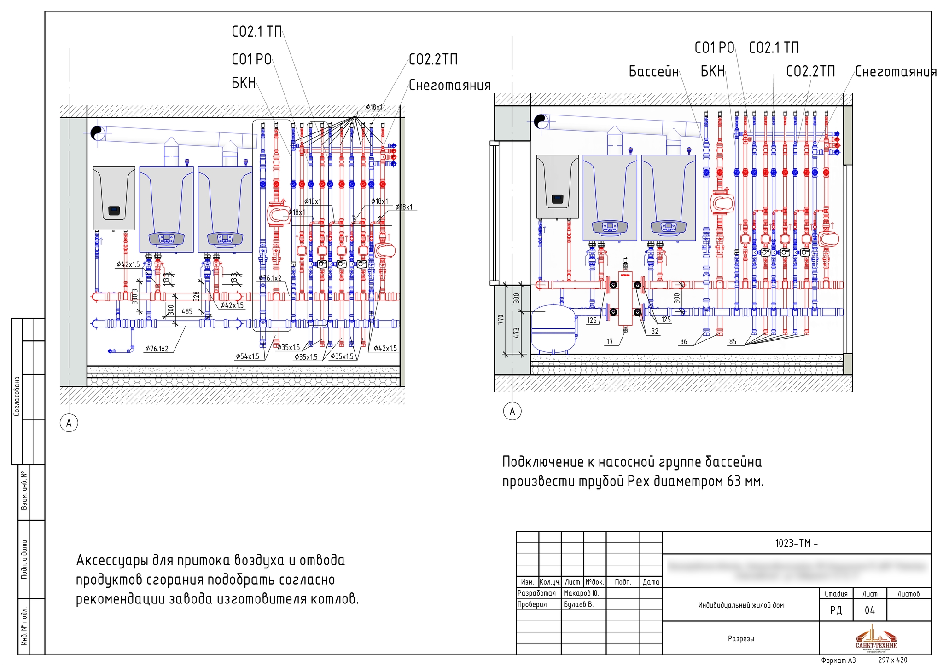Image resolution: width=943 pixels, height=666 pixels.
Task: Click the Разработал cell
Action: coord(538,593)
